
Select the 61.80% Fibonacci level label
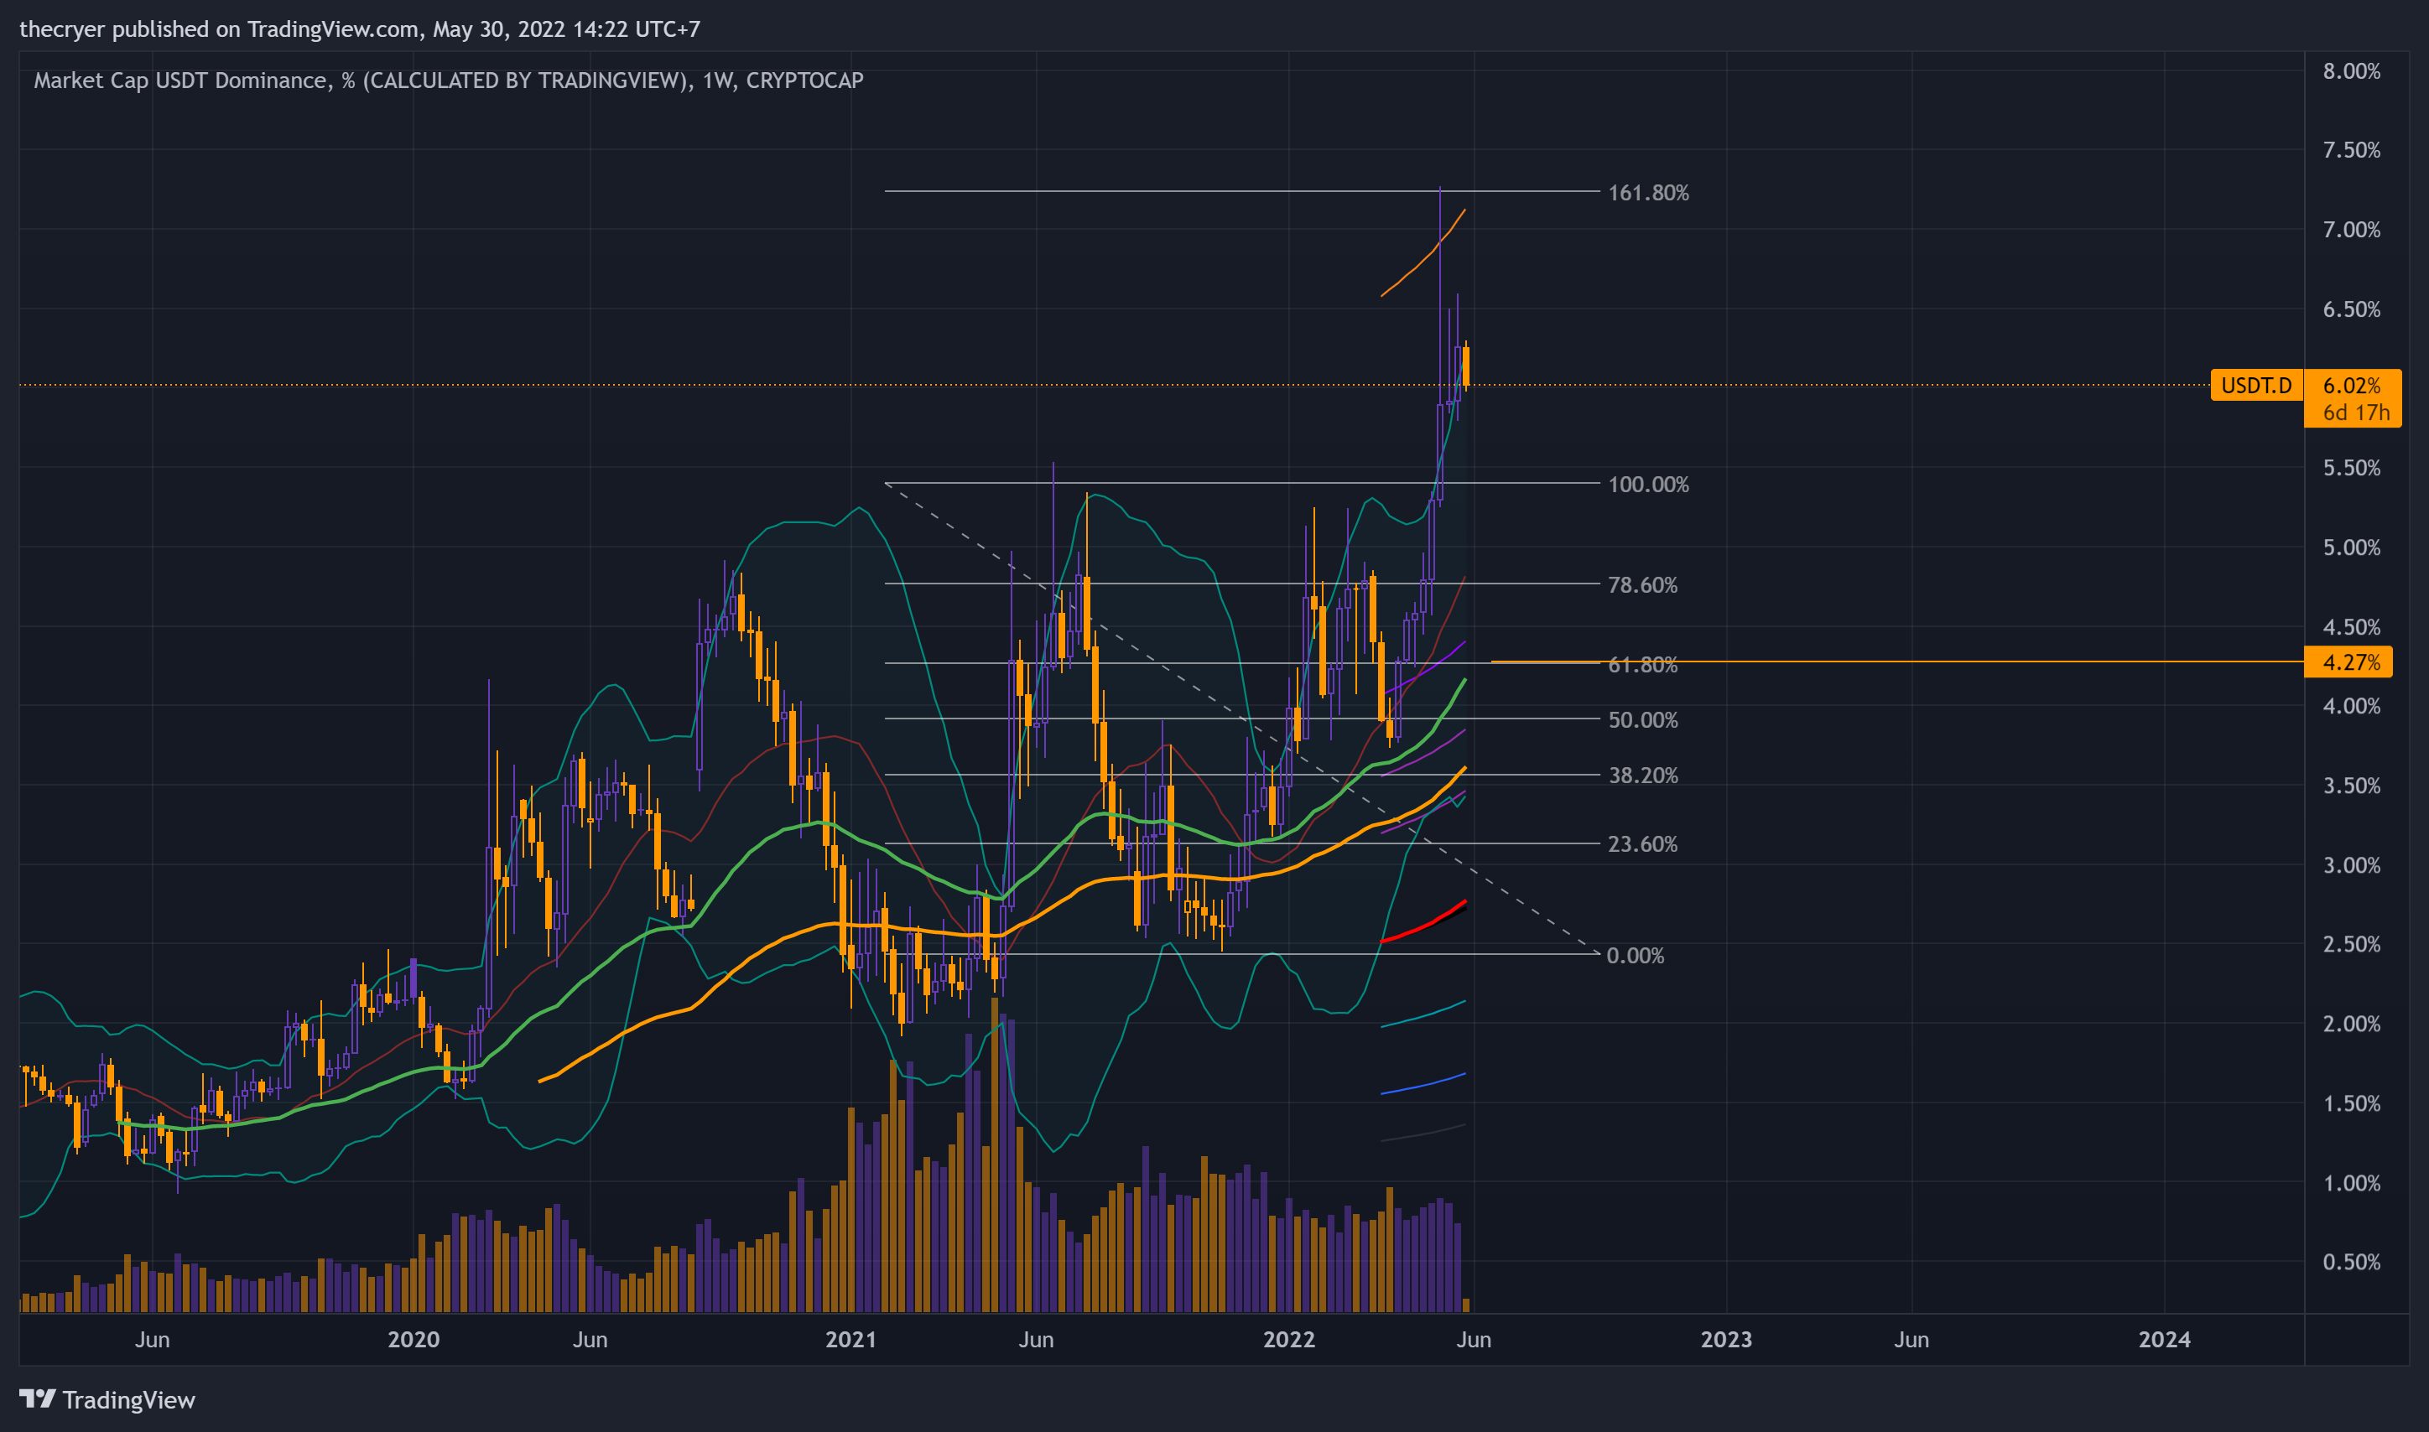tap(1642, 665)
